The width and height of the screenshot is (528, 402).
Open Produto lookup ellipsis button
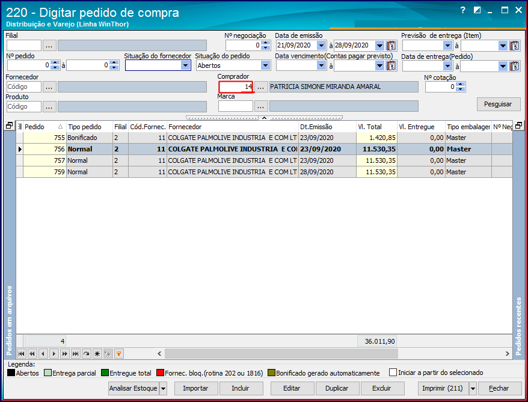[49, 106]
